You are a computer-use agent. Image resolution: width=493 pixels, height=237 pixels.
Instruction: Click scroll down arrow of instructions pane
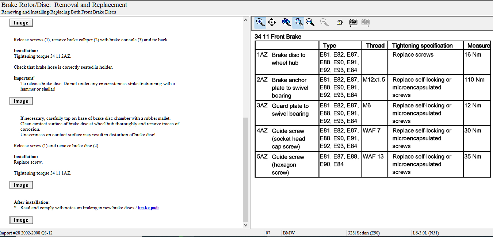coord(245,225)
